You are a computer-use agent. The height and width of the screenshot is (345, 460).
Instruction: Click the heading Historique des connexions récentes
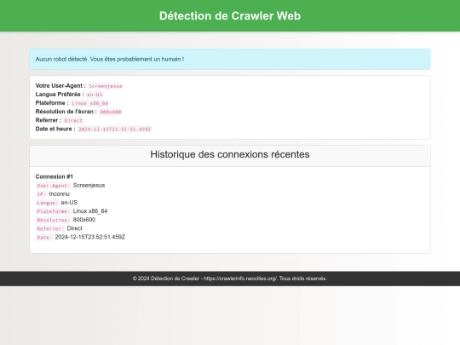(x=230, y=154)
